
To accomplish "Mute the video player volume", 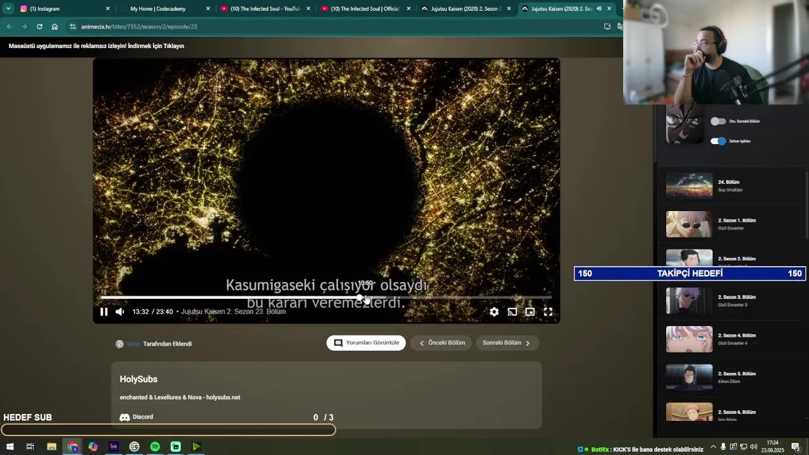I will point(119,312).
